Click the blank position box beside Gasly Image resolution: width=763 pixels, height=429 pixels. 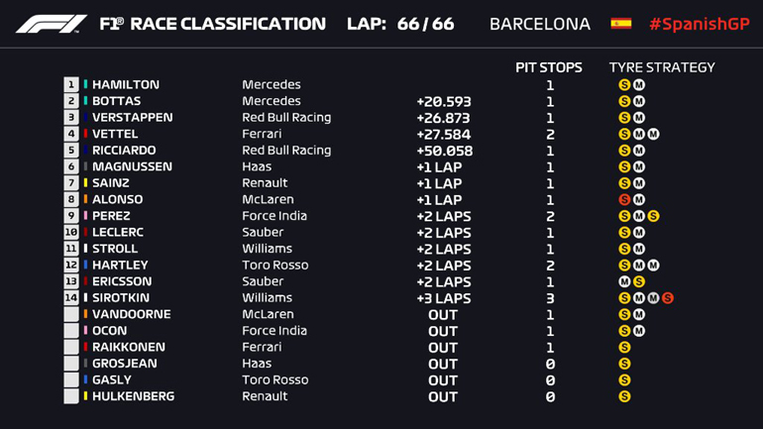pyautogui.click(x=71, y=380)
